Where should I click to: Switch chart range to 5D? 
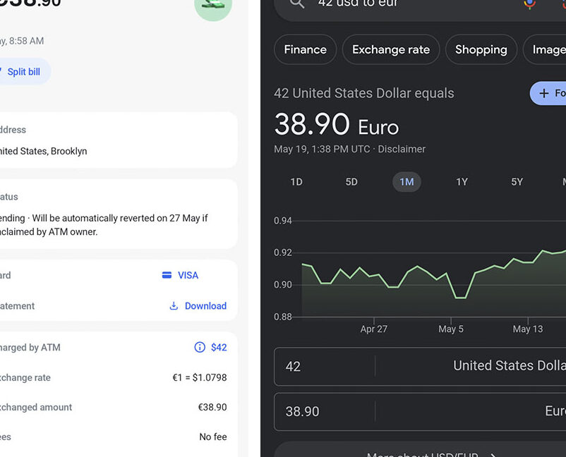point(351,182)
